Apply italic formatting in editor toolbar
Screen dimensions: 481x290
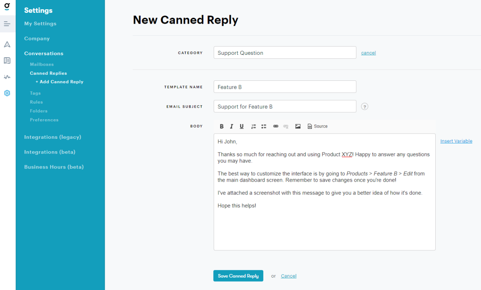(231, 126)
